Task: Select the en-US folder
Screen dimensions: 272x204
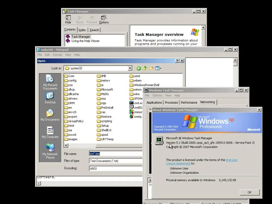Action: coord(70,112)
